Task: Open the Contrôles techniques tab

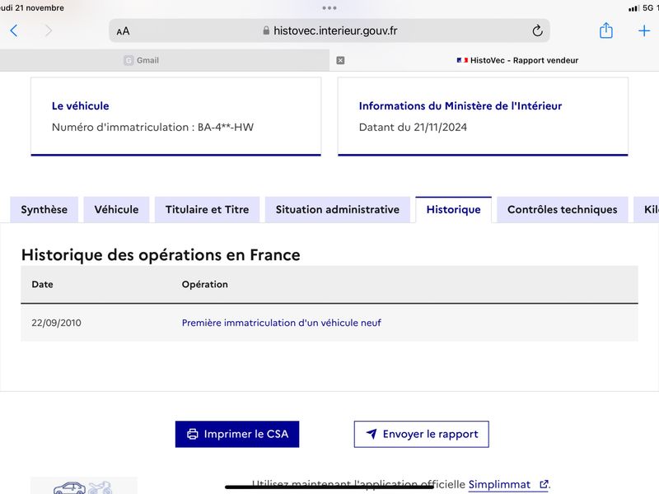Action: click(x=563, y=210)
